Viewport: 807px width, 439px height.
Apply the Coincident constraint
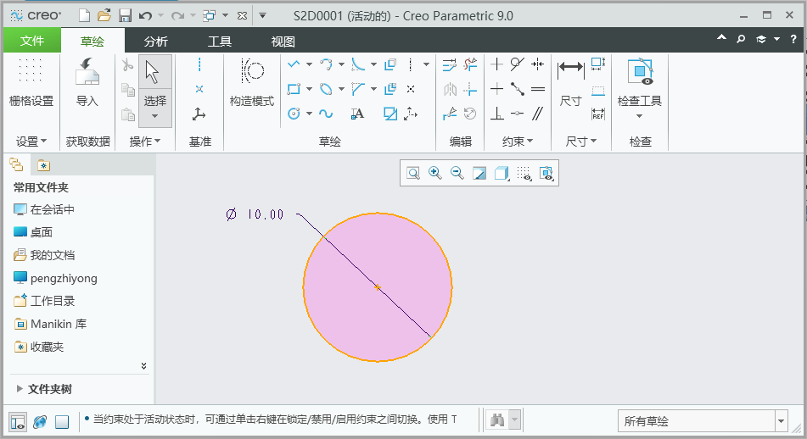(518, 114)
